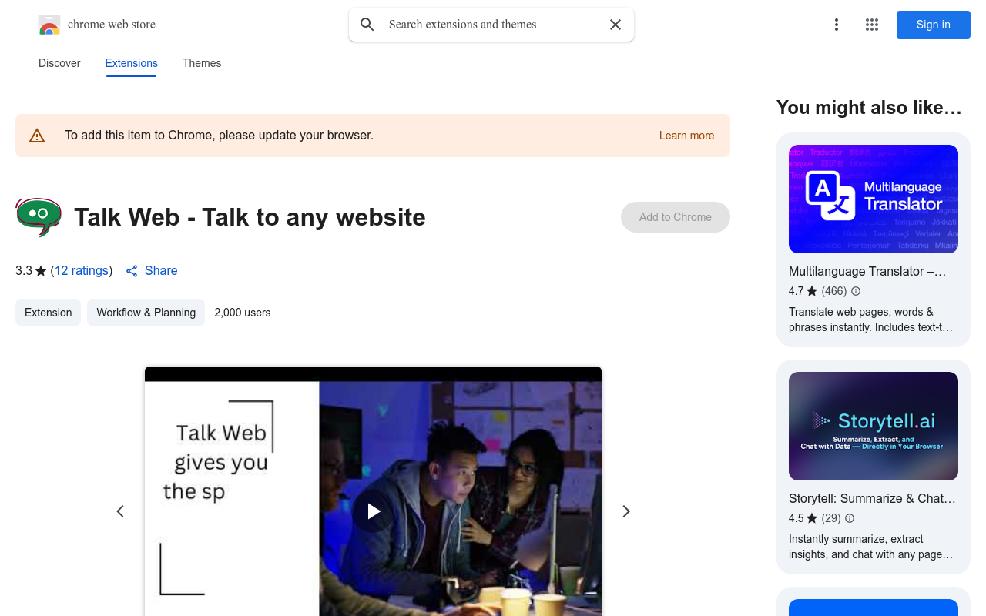Image resolution: width=986 pixels, height=616 pixels.
Task: Click the Instantly summarize description text
Action: pyautogui.click(x=871, y=547)
